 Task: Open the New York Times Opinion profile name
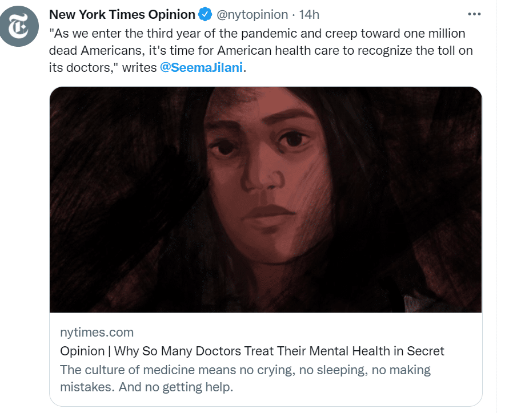point(122,14)
